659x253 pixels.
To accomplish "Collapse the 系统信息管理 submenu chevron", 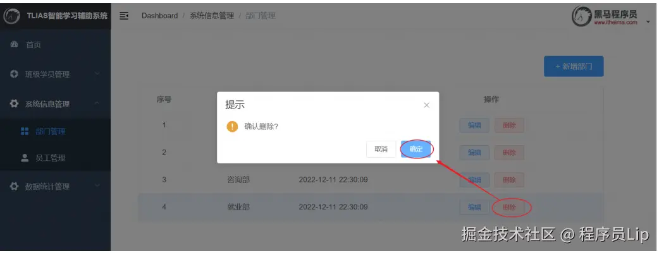I will click(97, 103).
